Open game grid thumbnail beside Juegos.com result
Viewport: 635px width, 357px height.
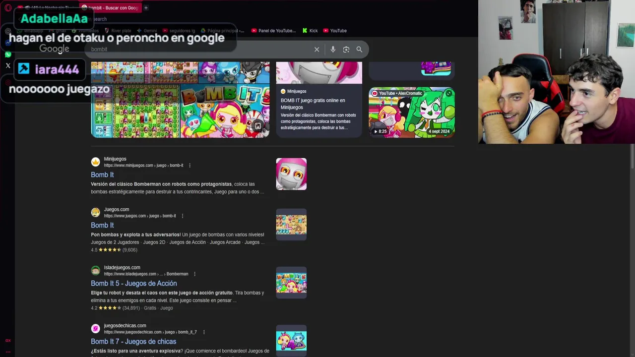point(291,225)
